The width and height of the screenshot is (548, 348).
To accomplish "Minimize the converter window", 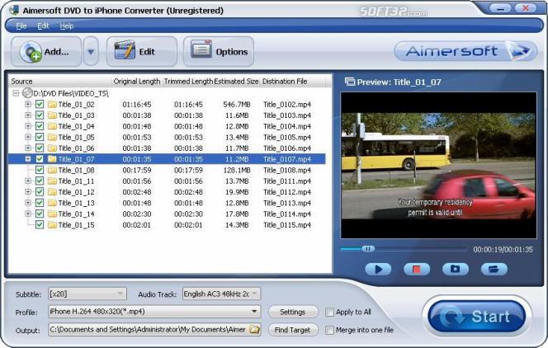I will pos(501,8).
